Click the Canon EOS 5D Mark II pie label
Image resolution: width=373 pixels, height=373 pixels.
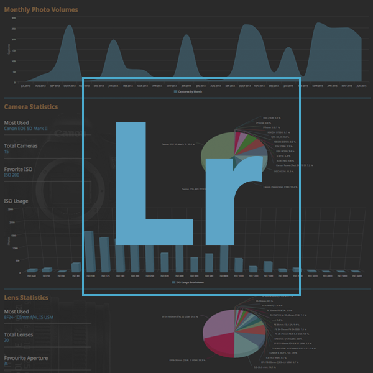pyautogui.click(x=178, y=144)
